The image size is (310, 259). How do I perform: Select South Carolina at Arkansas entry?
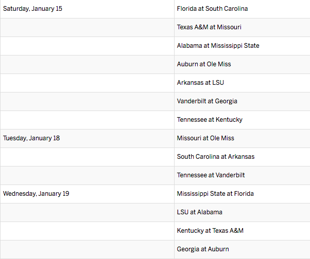coord(215,157)
